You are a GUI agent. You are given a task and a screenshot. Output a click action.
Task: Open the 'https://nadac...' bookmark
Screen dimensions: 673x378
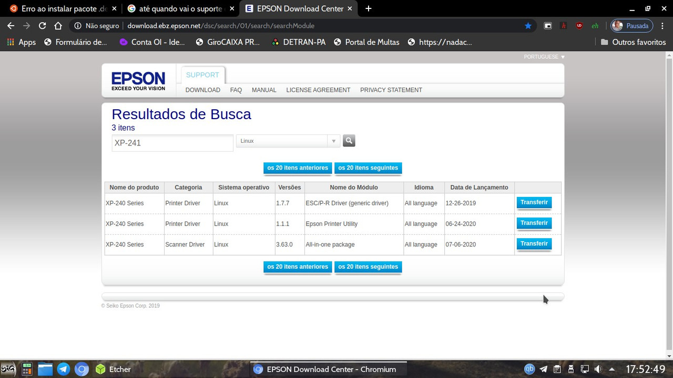coord(440,42)
